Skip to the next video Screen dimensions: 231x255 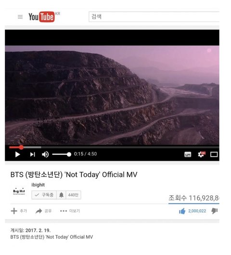click(32, 154)
